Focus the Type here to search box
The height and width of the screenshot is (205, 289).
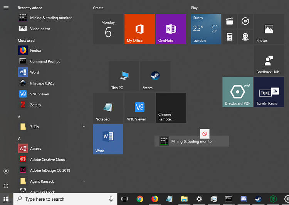tap(65, 199)
